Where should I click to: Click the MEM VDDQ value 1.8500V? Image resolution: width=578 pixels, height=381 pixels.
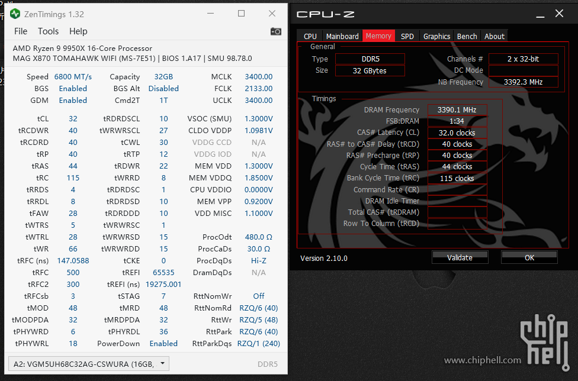(259, 178)
